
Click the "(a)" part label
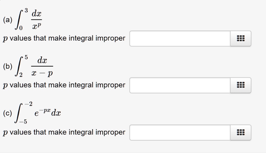click(x=7, y=20)
